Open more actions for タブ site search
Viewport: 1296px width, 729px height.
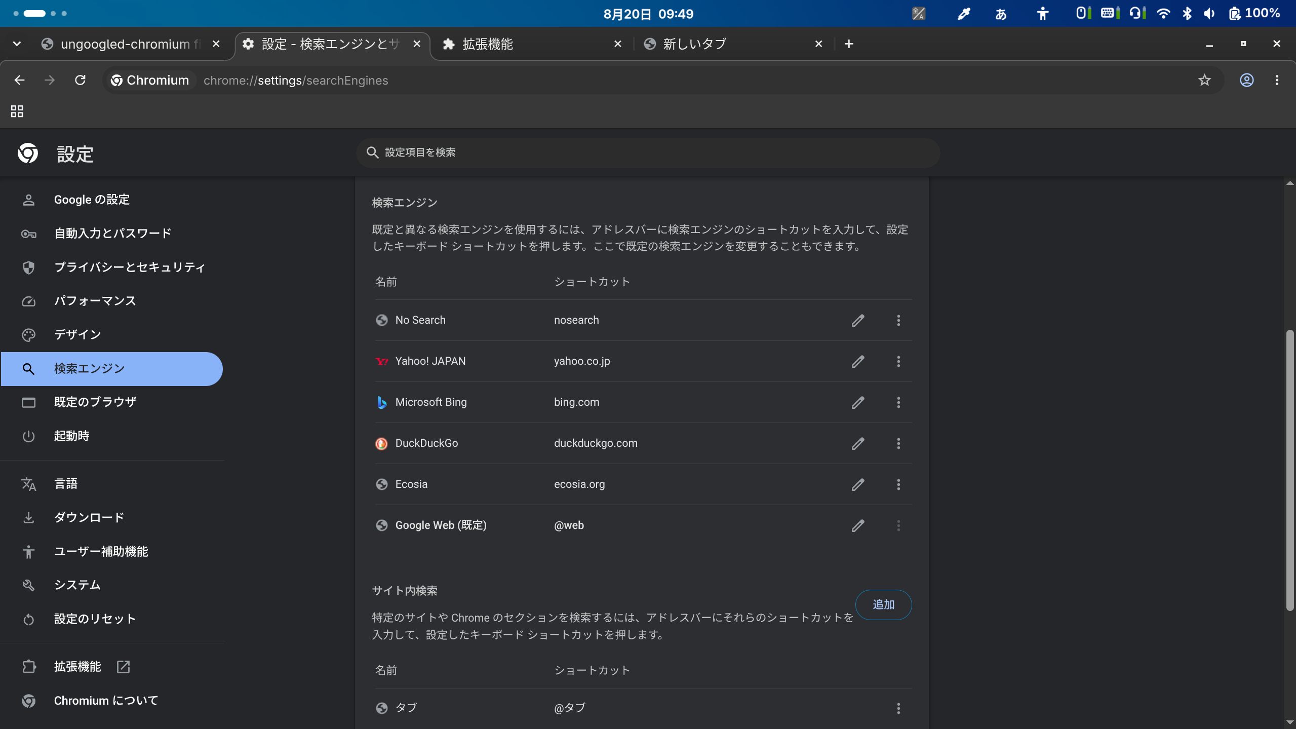pos(898,708)
